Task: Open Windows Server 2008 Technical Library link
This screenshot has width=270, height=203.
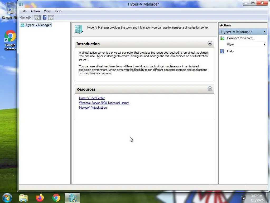Action: point(104,103)
